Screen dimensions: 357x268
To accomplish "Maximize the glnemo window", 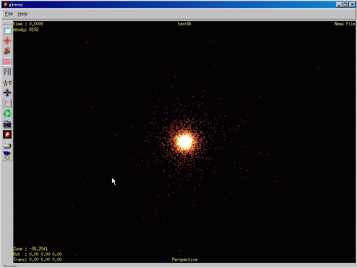I will (346, 5).
